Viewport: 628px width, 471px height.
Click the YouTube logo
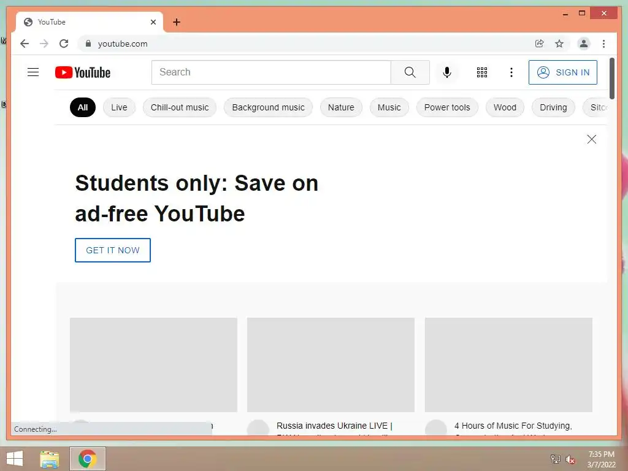point(83,72)
